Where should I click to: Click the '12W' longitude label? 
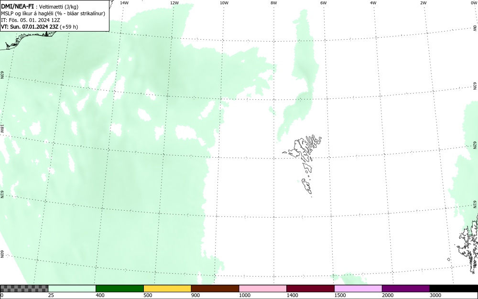(174, 3)
